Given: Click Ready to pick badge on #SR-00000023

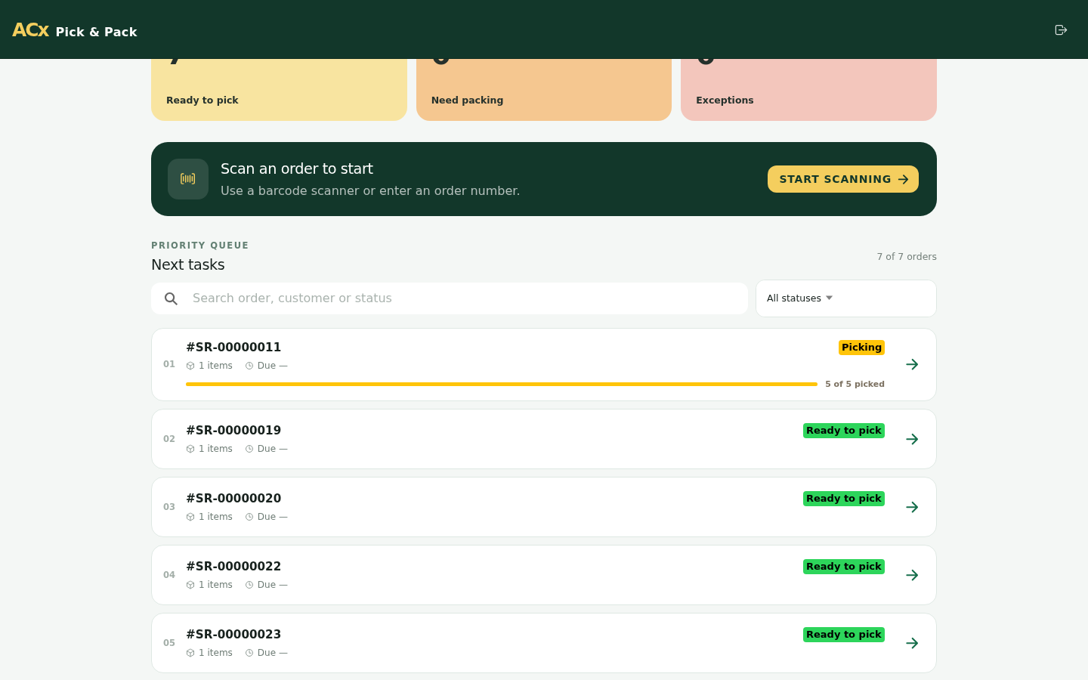Looking at the screenshot, I should 844,635.
